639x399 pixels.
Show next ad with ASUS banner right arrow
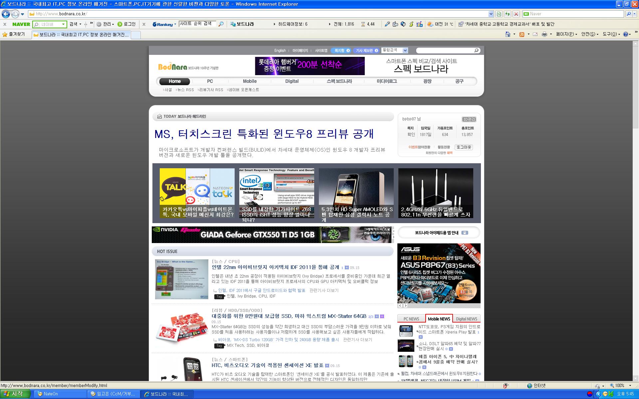coord(405,305)
